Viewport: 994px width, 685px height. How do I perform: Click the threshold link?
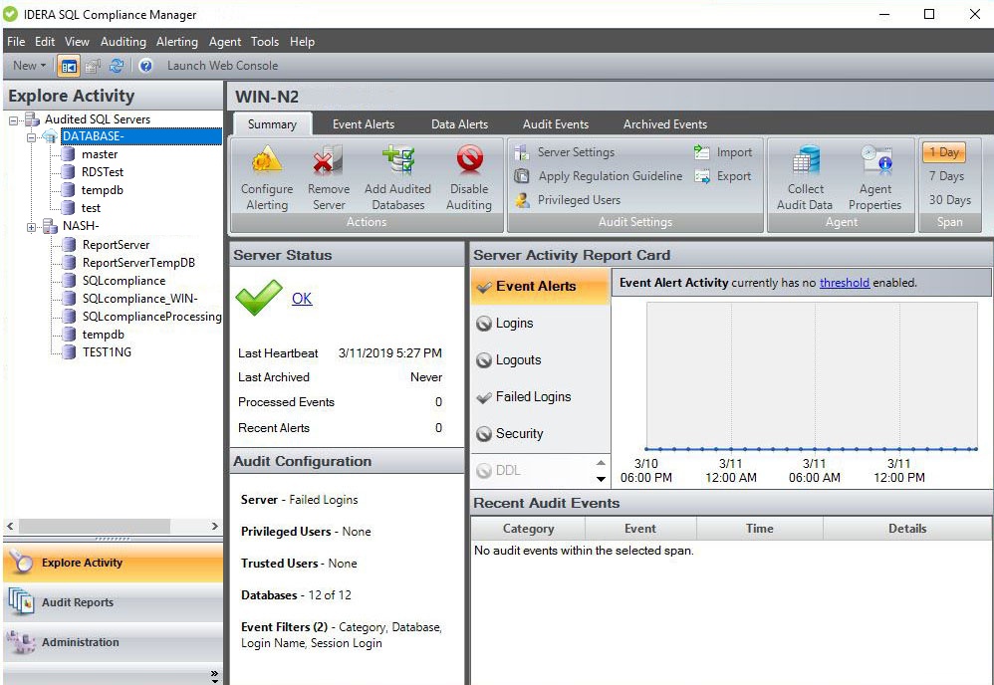tap(845, 283)
